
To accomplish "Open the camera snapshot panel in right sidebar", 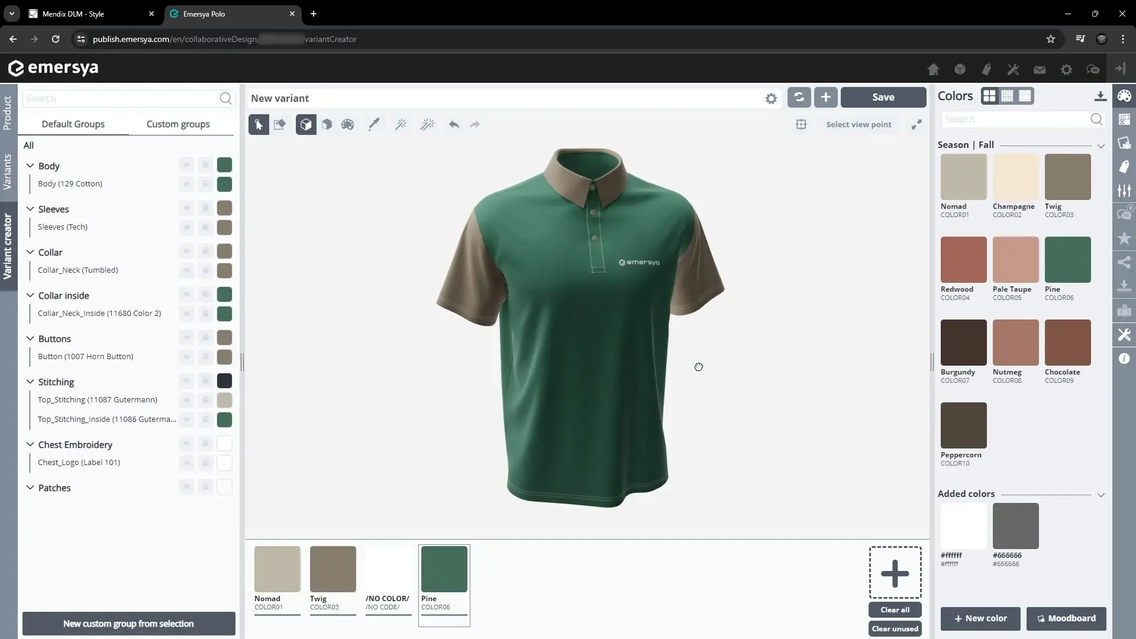I will click(x=1124, y=310).
